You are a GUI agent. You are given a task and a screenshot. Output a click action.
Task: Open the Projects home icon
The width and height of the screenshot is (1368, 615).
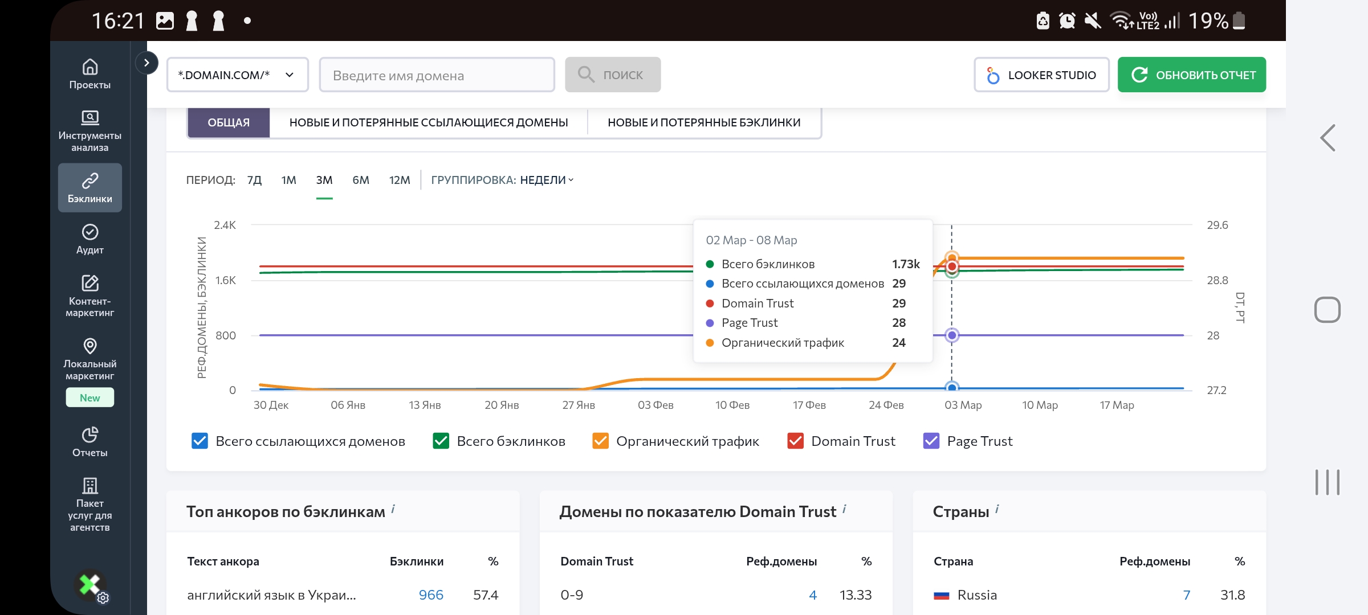coord(90,68)
